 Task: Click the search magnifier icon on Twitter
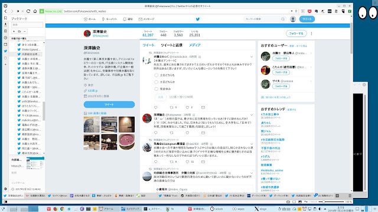[282, 19]
